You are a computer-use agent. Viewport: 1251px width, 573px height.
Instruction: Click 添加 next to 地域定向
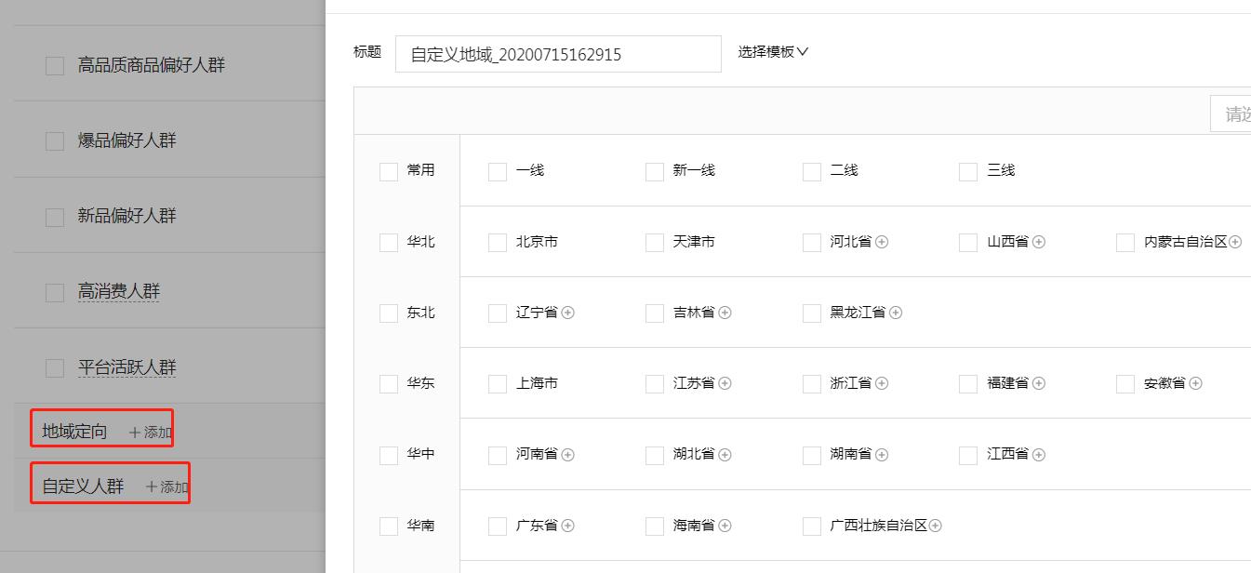[149, 433]
